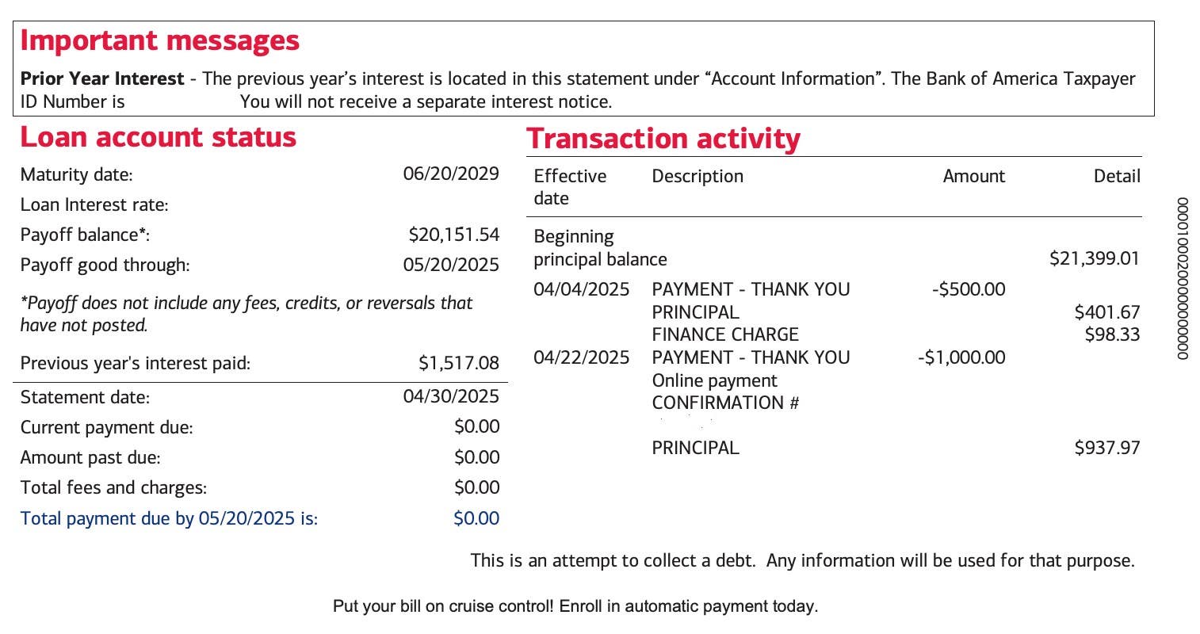Click the automatic payment enrollment message

[x=575, y=606]
